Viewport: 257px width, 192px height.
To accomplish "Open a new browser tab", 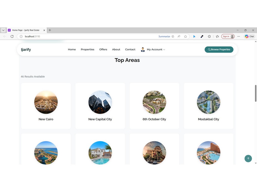I will pyautogui.click(x=50, y=30).
